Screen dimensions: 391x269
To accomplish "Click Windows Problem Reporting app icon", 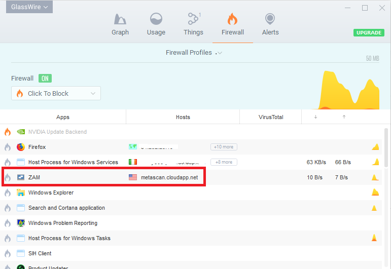I will (21, 223).
